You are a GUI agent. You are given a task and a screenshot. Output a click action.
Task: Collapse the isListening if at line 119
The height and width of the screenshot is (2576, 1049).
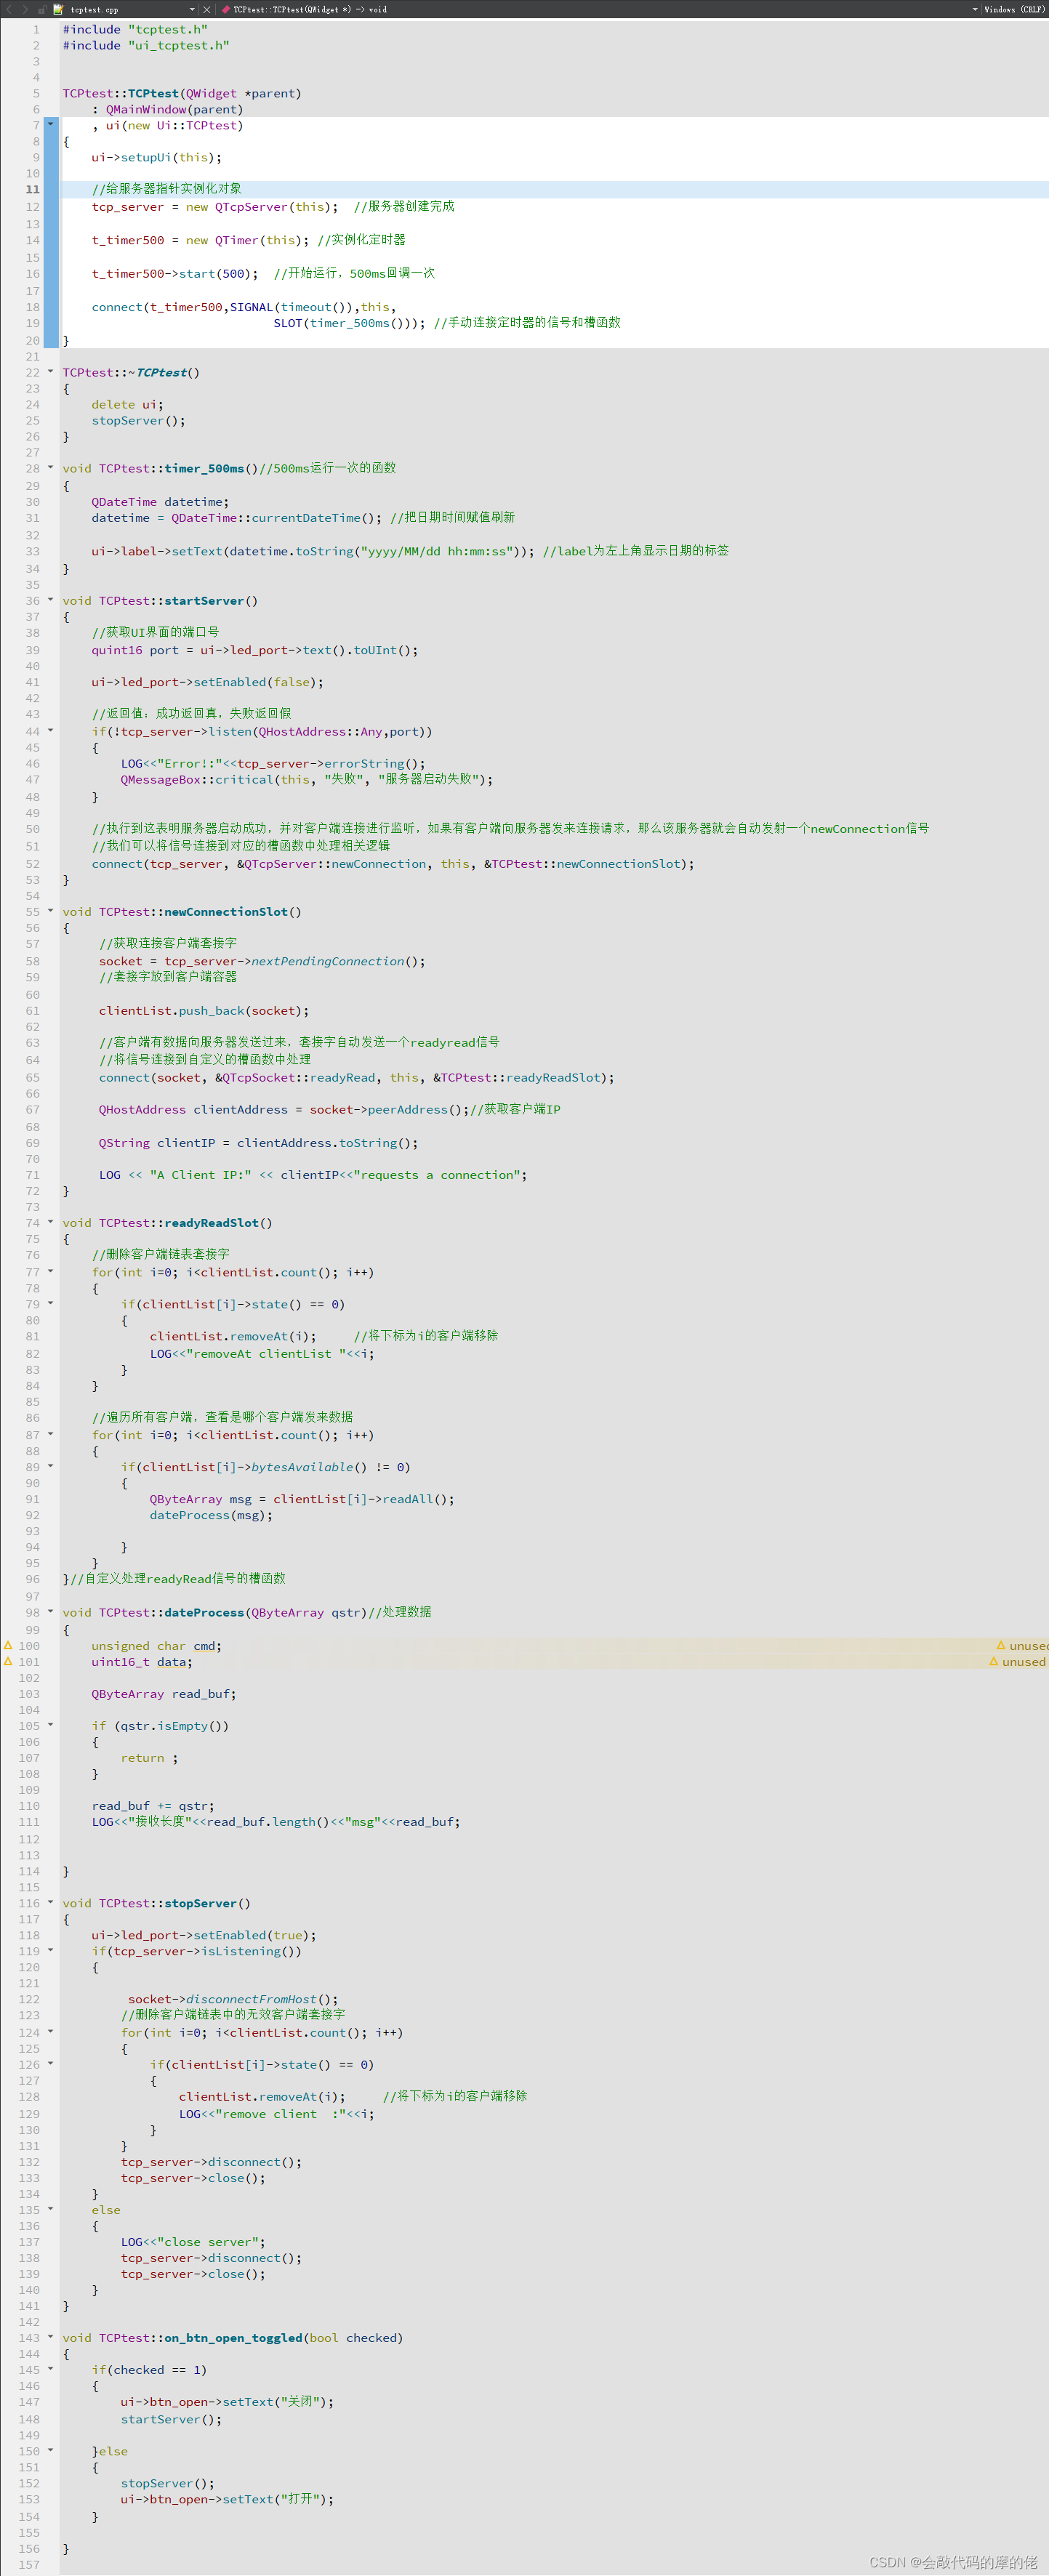(x=51, y=1950)
